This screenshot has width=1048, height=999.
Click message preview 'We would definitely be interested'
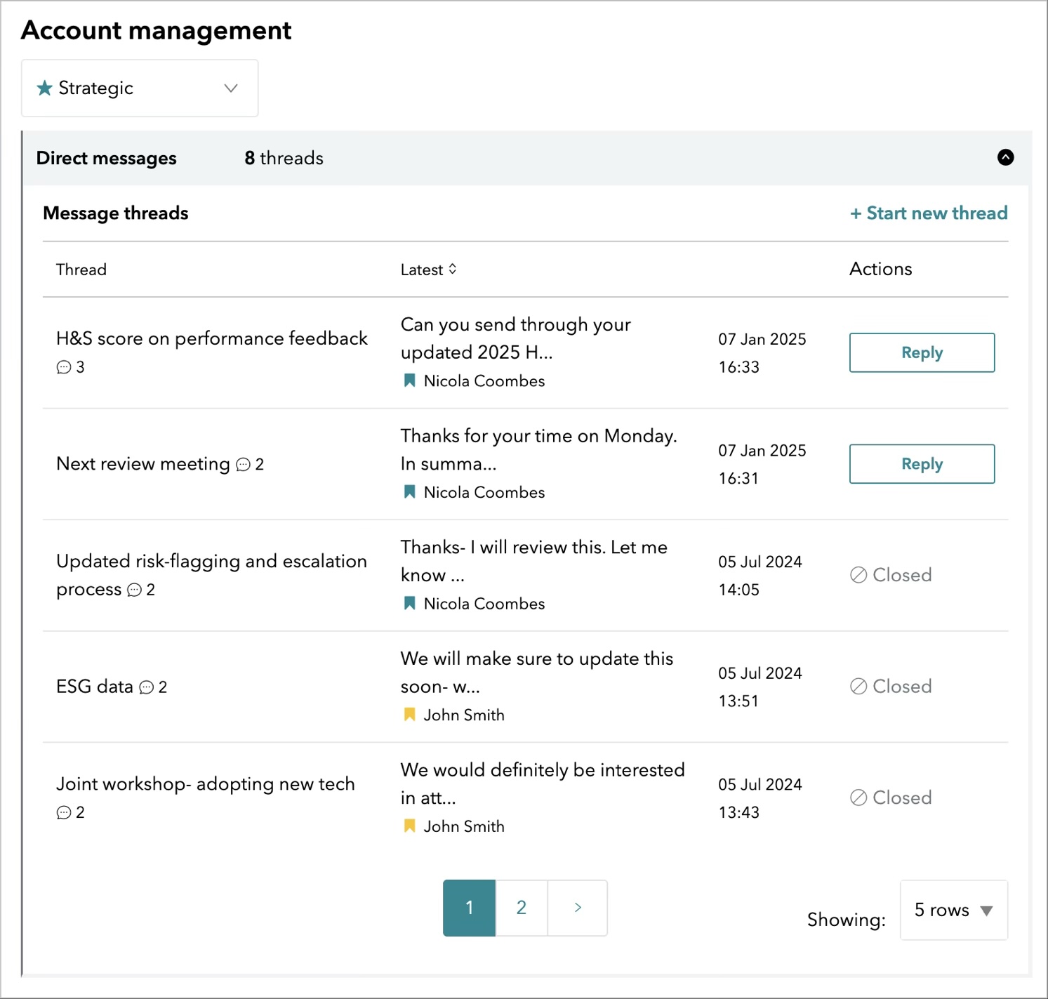click(x=543, y=783)
